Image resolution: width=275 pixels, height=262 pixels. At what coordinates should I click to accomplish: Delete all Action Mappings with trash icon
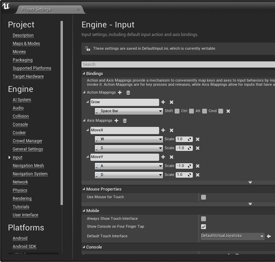pyautogui.click(x=128, y=93)
